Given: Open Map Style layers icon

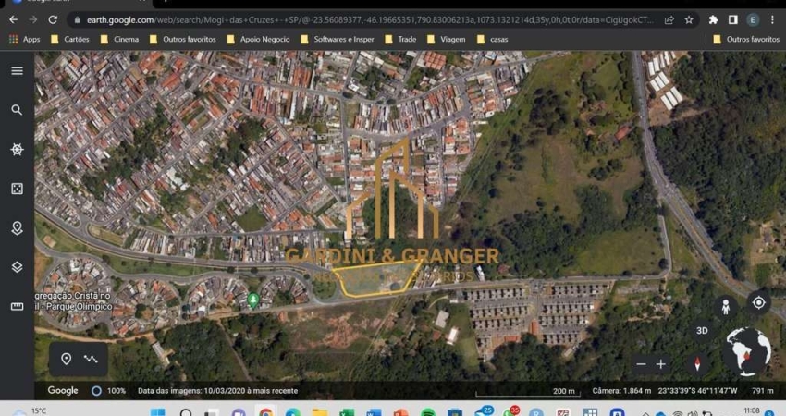Looking at the screenshot, I should coord(17,267).
